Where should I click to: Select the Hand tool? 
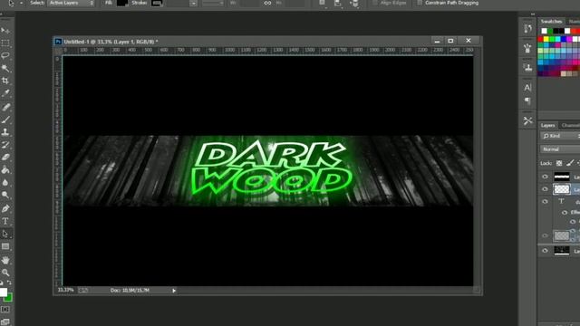point(5,261)
